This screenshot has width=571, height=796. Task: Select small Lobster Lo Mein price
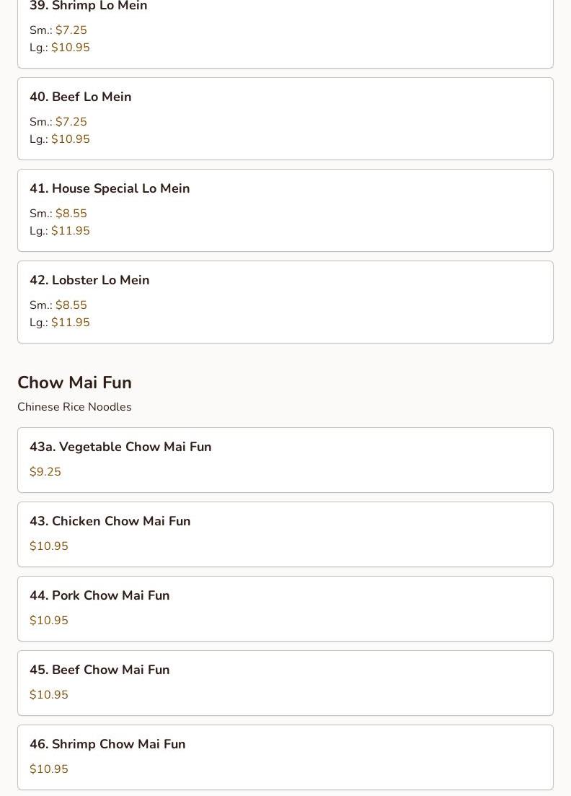pos(71,305)
